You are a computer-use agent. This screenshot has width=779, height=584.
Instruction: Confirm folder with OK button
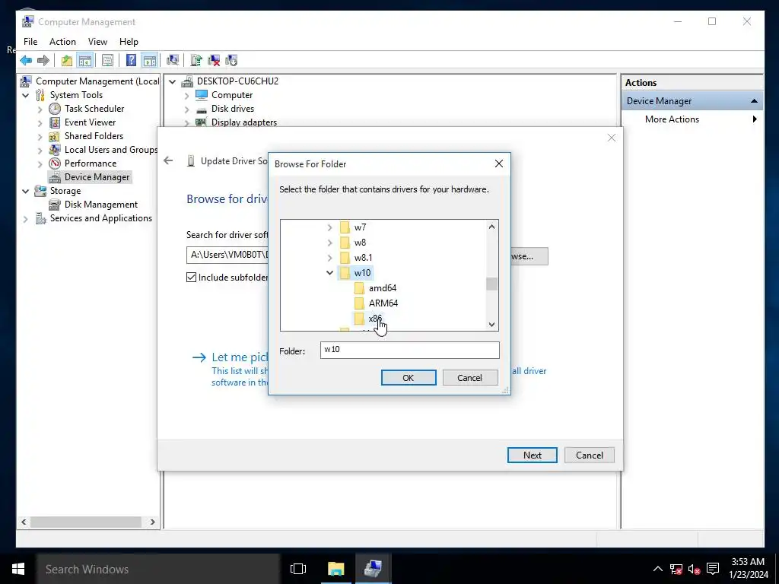coord(409,377)
